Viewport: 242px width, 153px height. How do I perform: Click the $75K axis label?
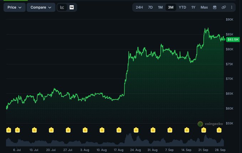(x=230, y=64)
